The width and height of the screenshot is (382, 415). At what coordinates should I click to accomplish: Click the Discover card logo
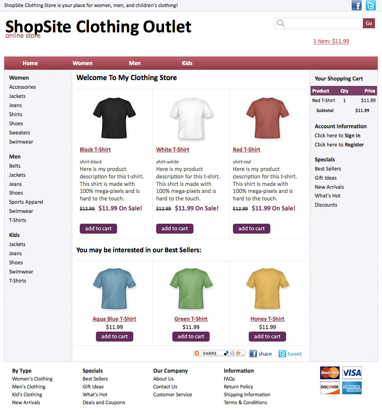[330, 388]
